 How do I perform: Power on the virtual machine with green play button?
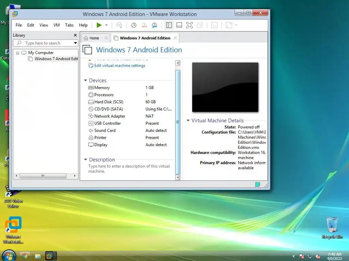click(99, 25)
